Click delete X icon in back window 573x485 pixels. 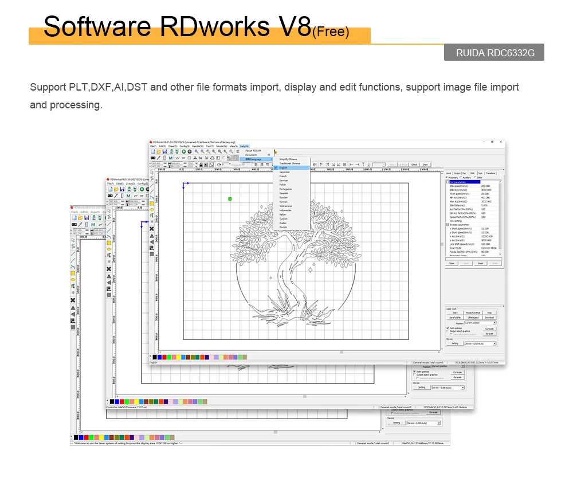coord(73,300)
